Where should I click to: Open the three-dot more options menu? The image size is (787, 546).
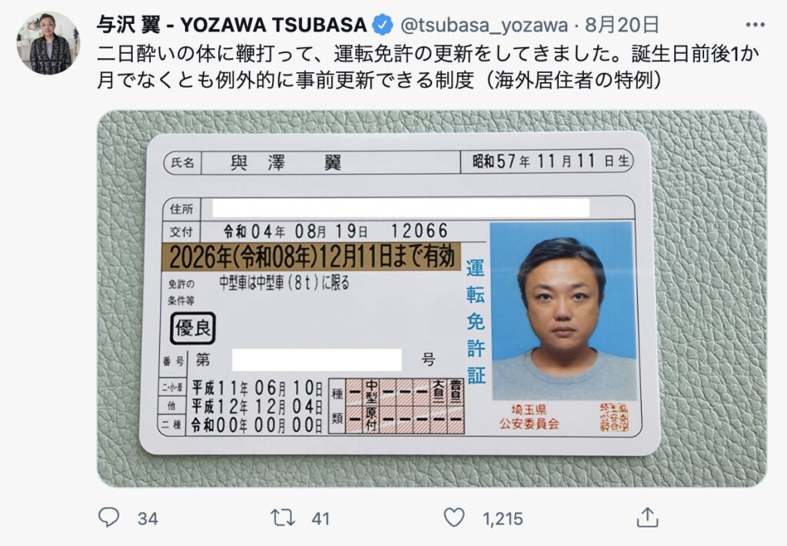coord(755,25)
